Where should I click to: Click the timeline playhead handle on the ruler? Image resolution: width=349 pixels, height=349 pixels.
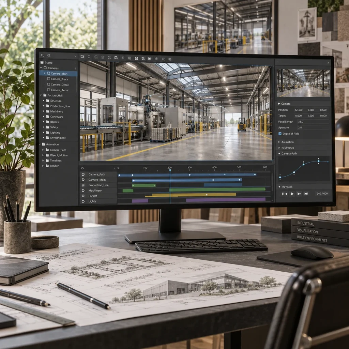tap(170, 170)
